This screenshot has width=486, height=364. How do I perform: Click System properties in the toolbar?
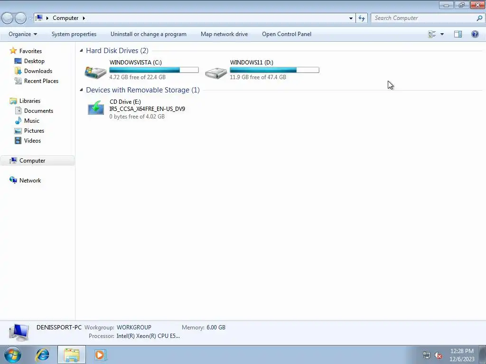pos(74,34)
